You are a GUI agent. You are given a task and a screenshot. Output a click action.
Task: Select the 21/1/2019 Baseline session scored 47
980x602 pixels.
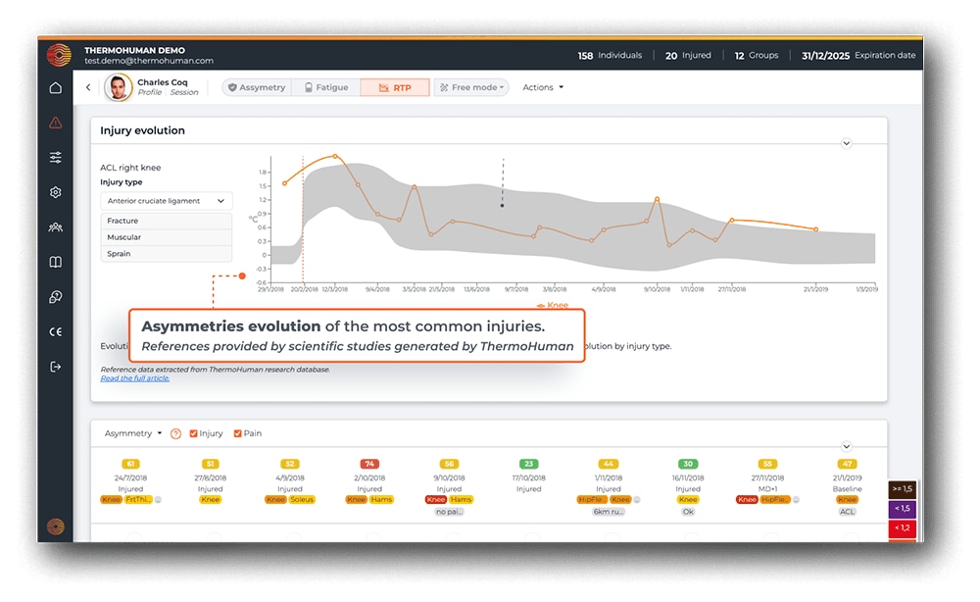pos(847,486)
